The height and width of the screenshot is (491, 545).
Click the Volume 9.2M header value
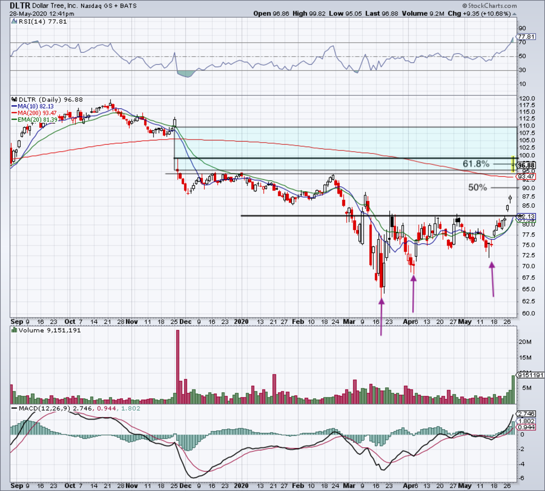click(423, 14)
